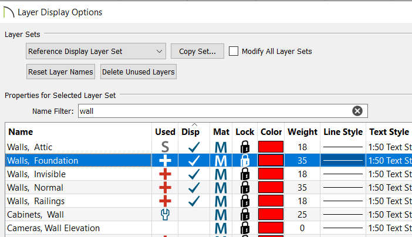Viewport: 412px width, 237px height.
Task: Toggle display checkmark for Walls, Normal
Action: click(x=194, y=188)
